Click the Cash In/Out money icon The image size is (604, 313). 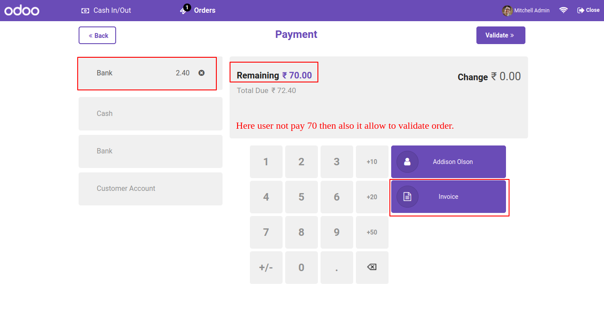pyautogui.click(x=85, y=11)
